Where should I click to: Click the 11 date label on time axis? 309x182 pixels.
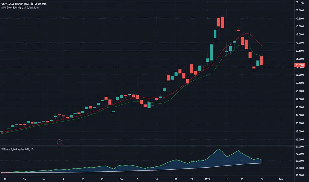click(x=227, y=179)
